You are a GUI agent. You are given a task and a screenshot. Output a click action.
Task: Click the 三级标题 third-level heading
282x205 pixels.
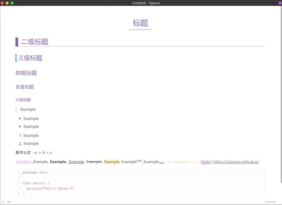[x=30, y=58]
